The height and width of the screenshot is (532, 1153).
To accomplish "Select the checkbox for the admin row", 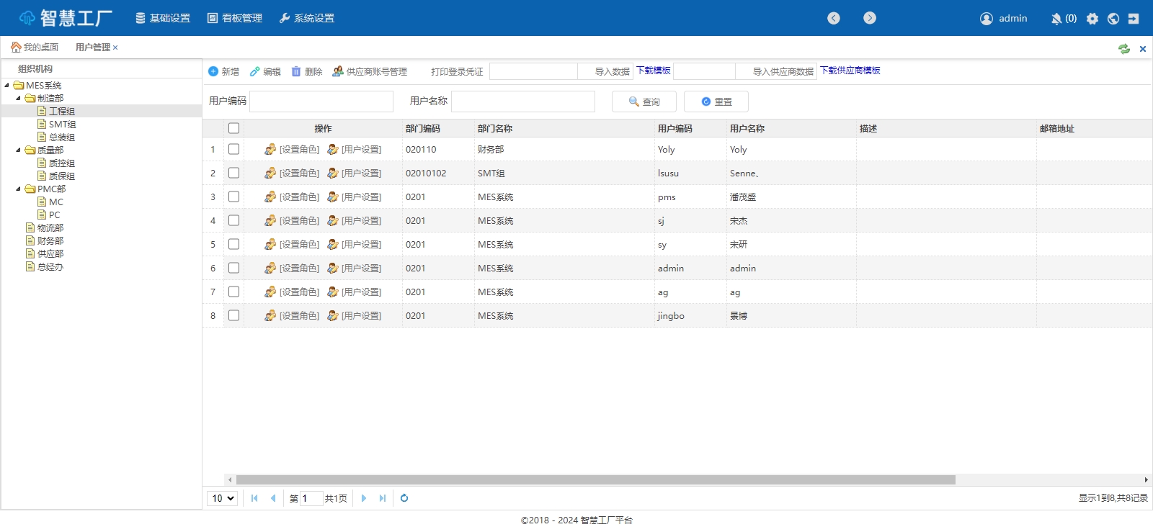I will pyautogui.click(x=233, y=268).
